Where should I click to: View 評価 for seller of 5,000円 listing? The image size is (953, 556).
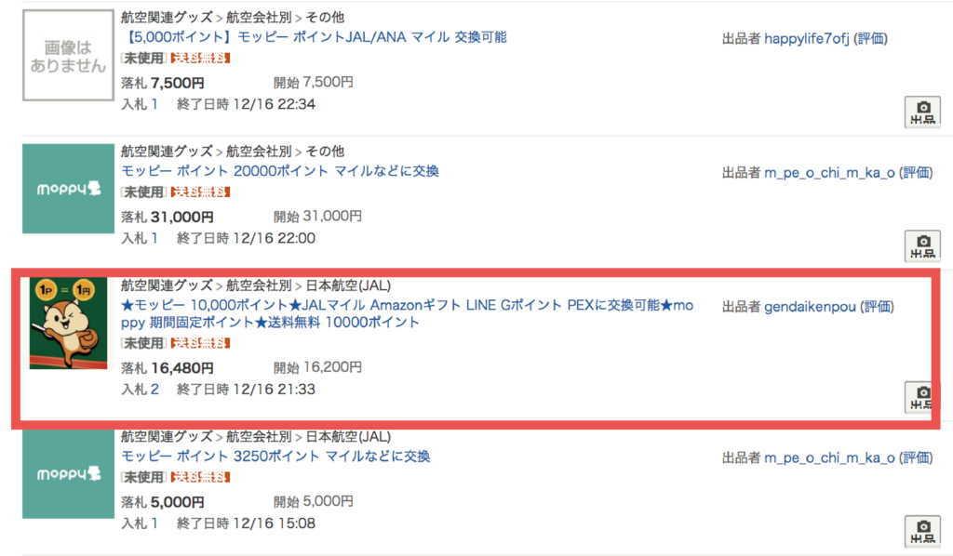pyautogui.click(x=916, y=457)
